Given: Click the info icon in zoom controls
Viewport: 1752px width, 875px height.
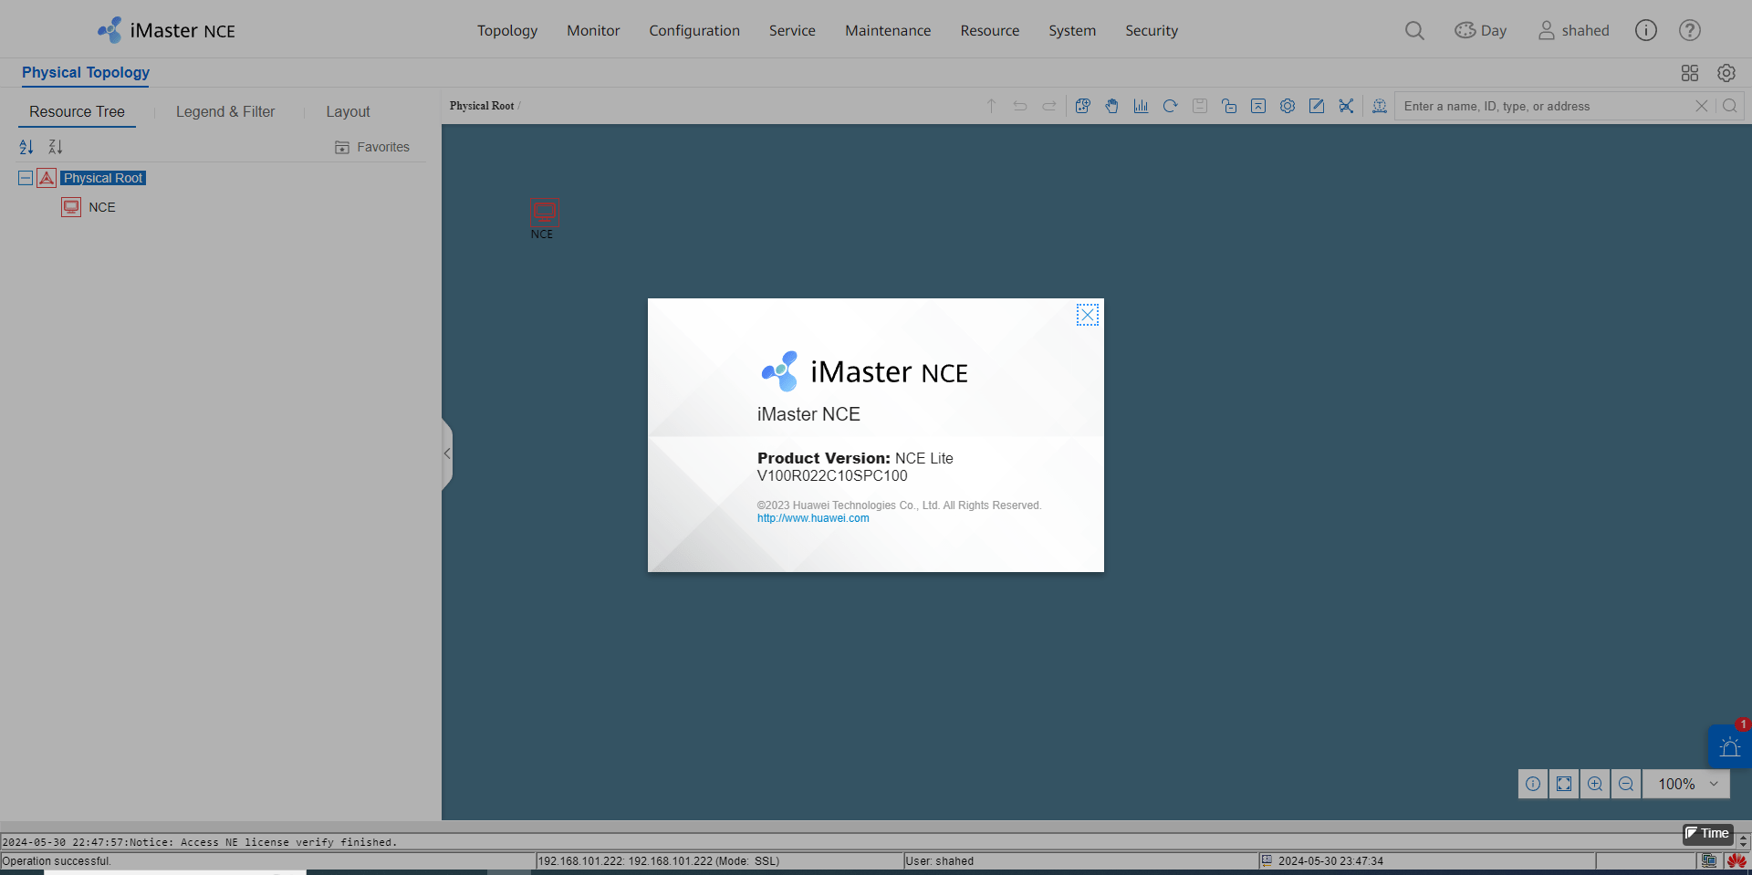Looking at the screenshot, I should (1533, 784).
